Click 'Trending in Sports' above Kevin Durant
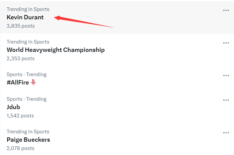 28,9
